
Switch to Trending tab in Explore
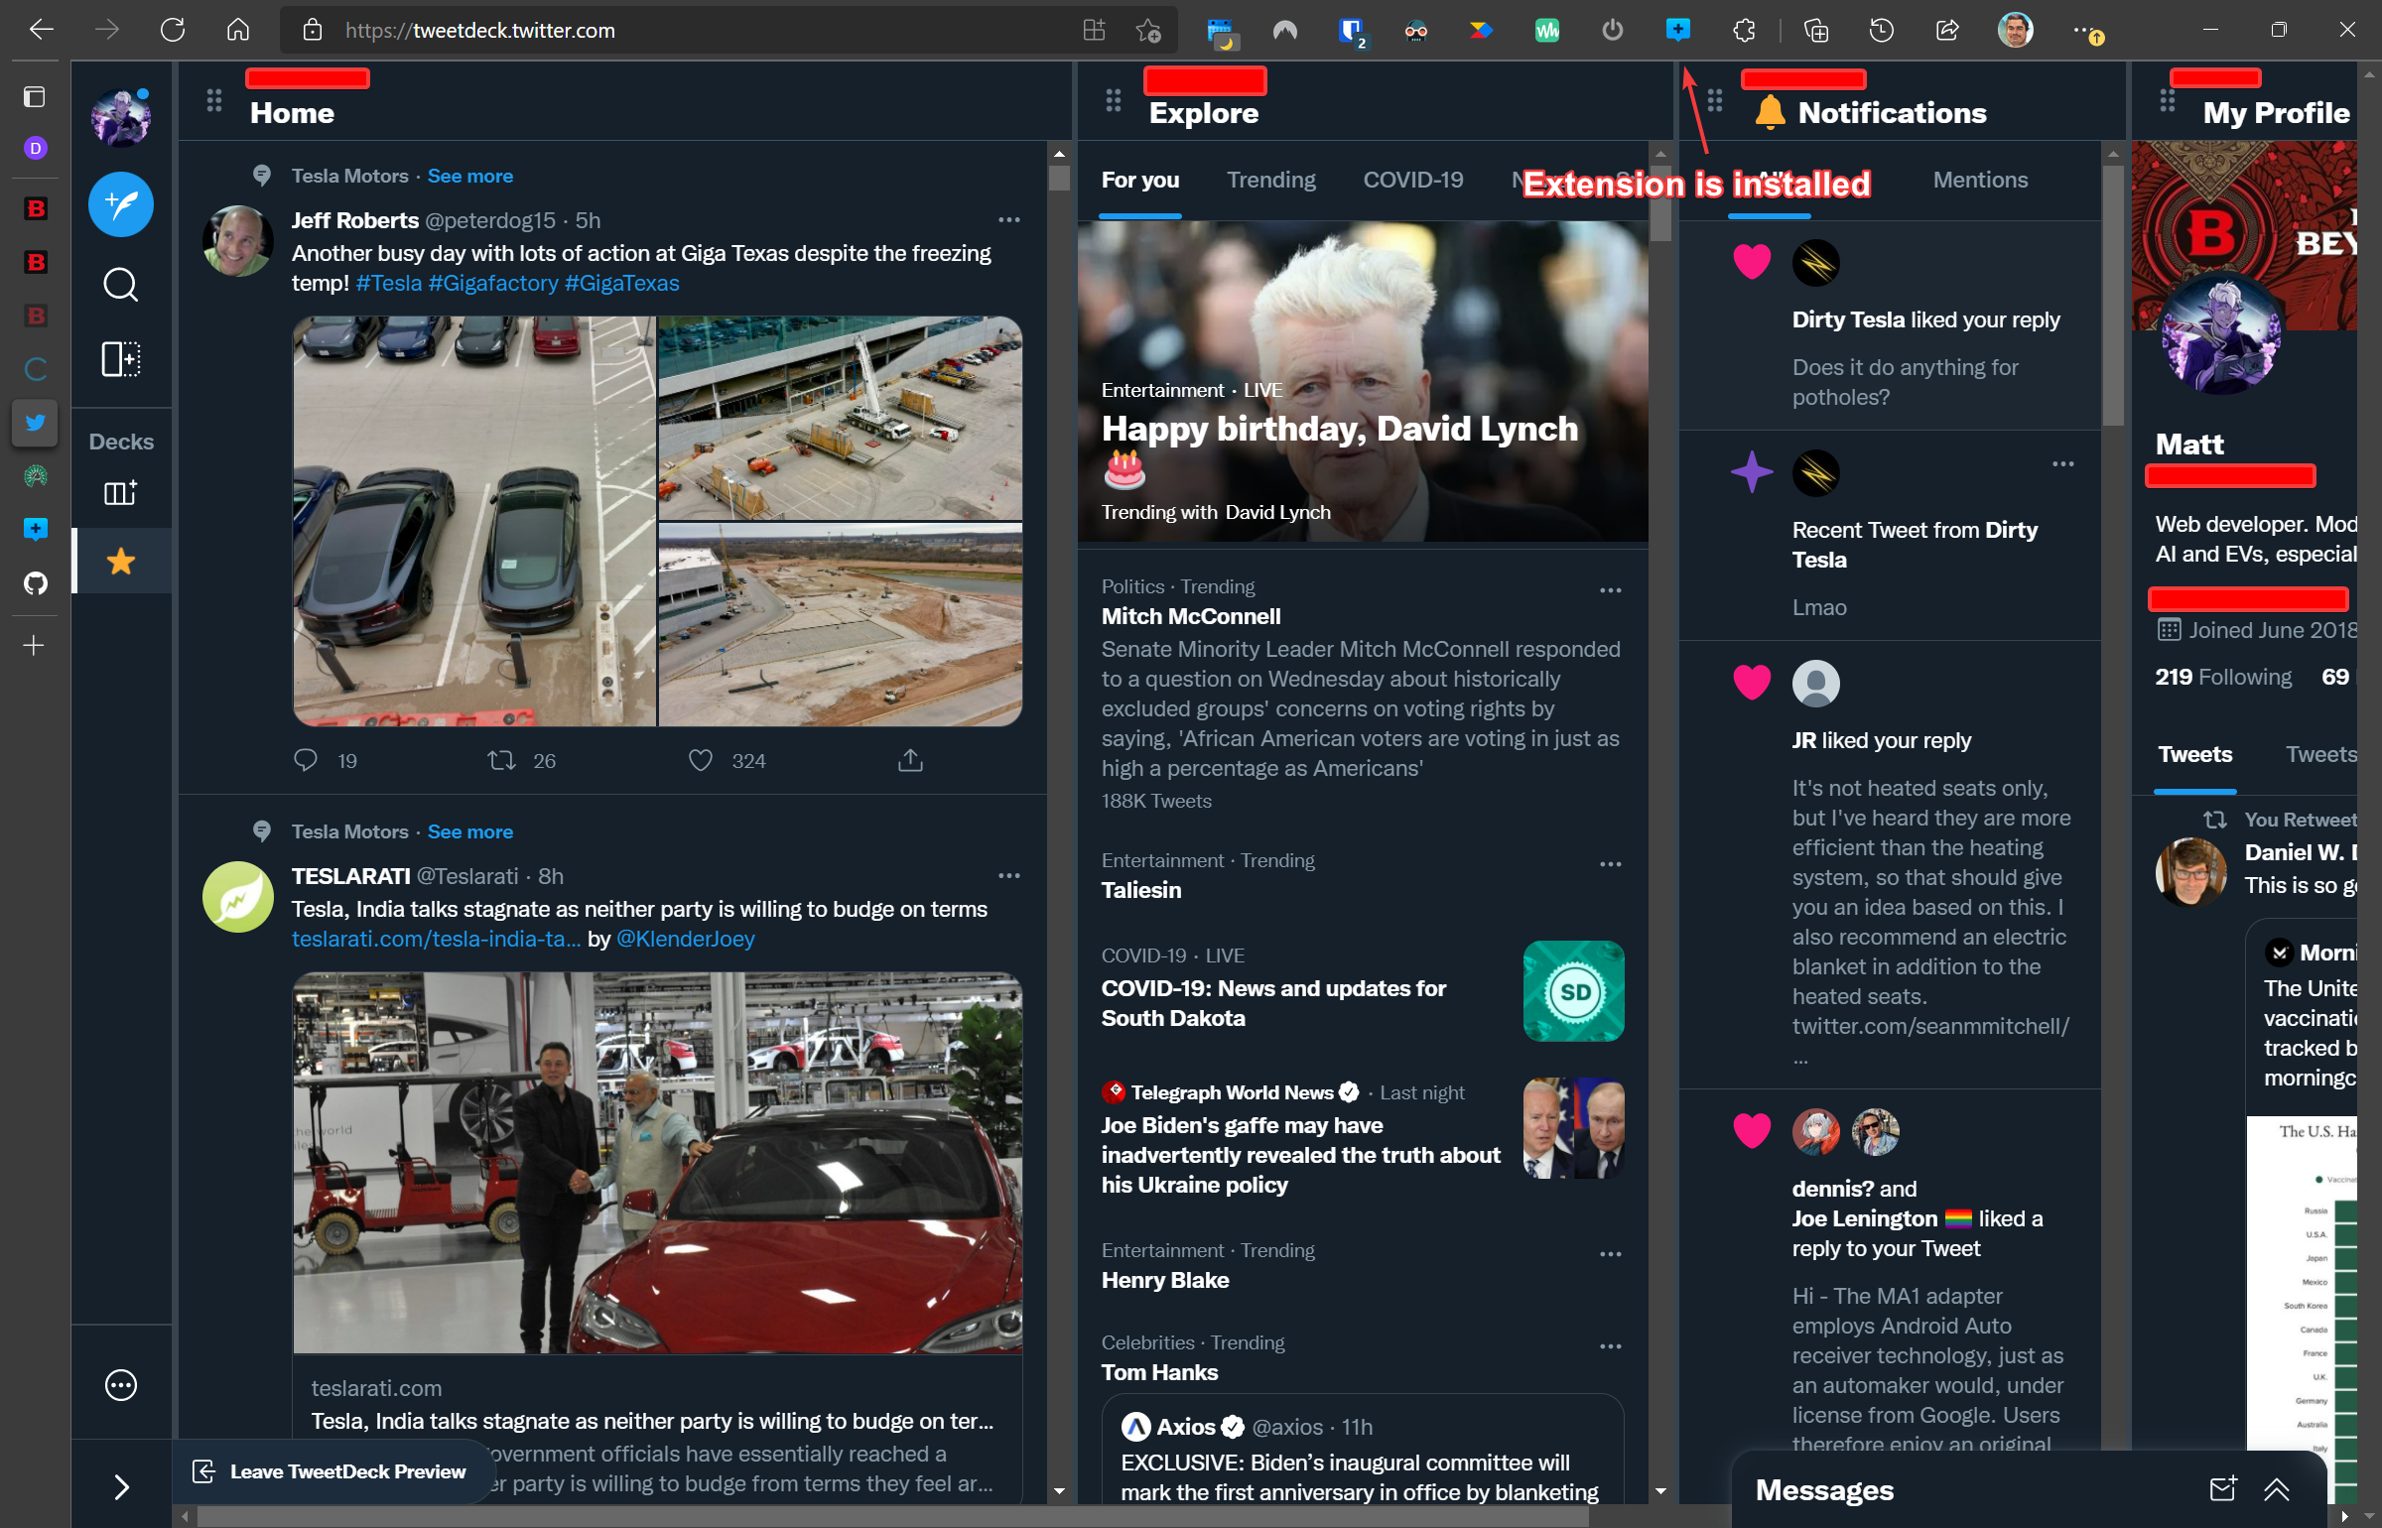pyautogui.click(x=1270, y=180)
